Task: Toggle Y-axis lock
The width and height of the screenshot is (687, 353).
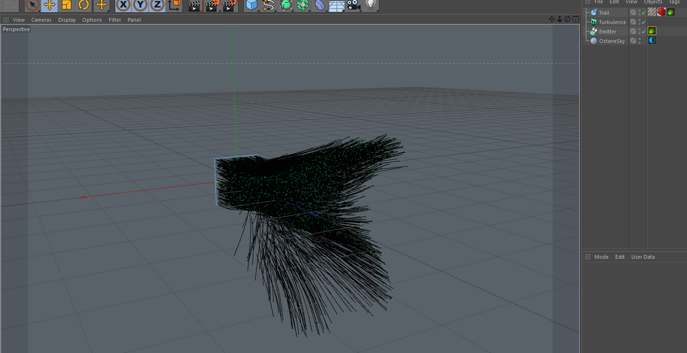Action: (140, 5)
